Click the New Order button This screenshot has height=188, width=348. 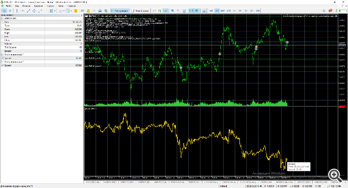pos(140,11)
